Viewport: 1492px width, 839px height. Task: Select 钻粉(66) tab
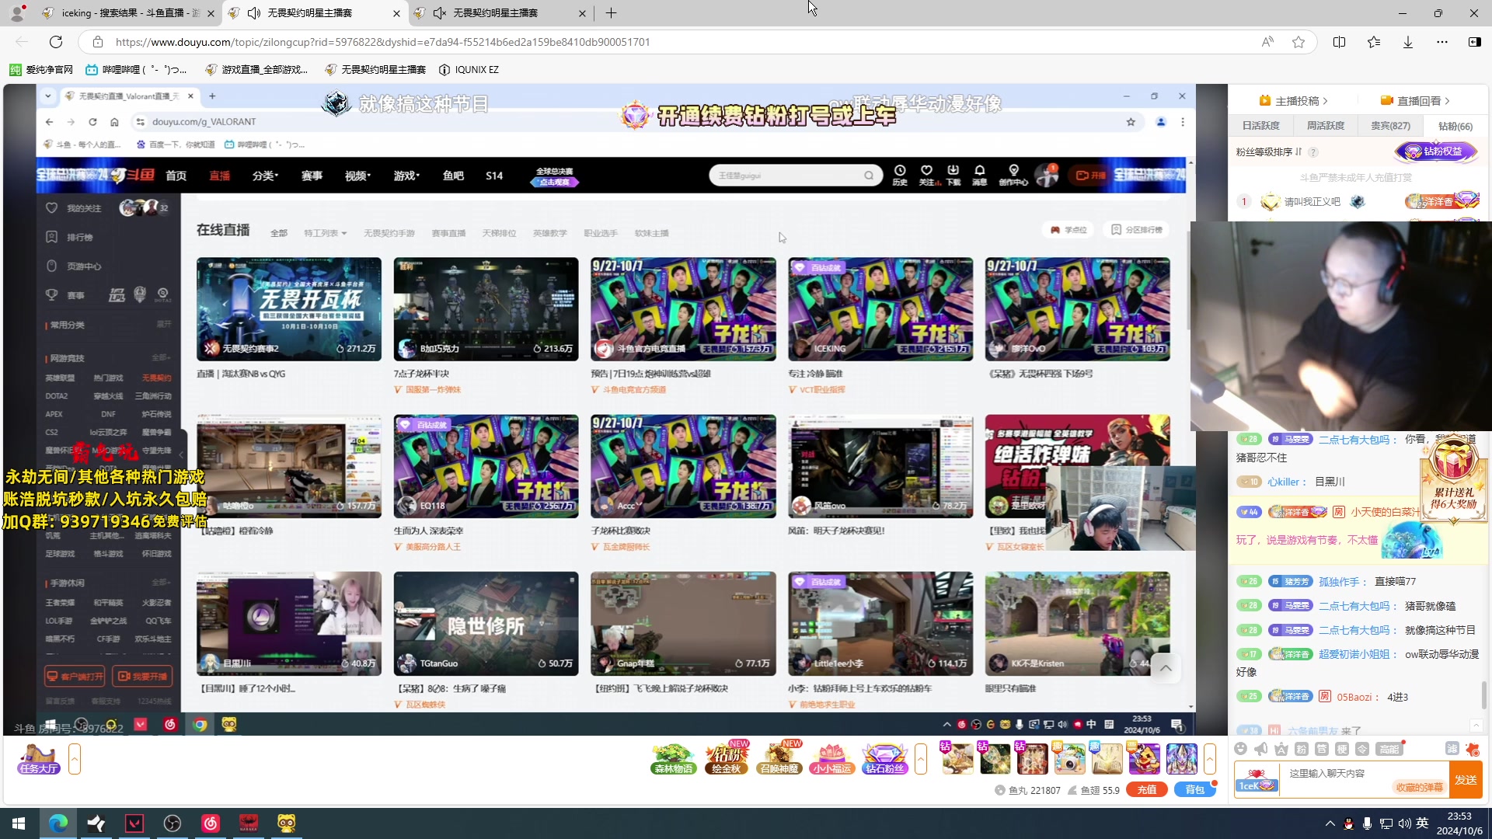pos(1455,126)
